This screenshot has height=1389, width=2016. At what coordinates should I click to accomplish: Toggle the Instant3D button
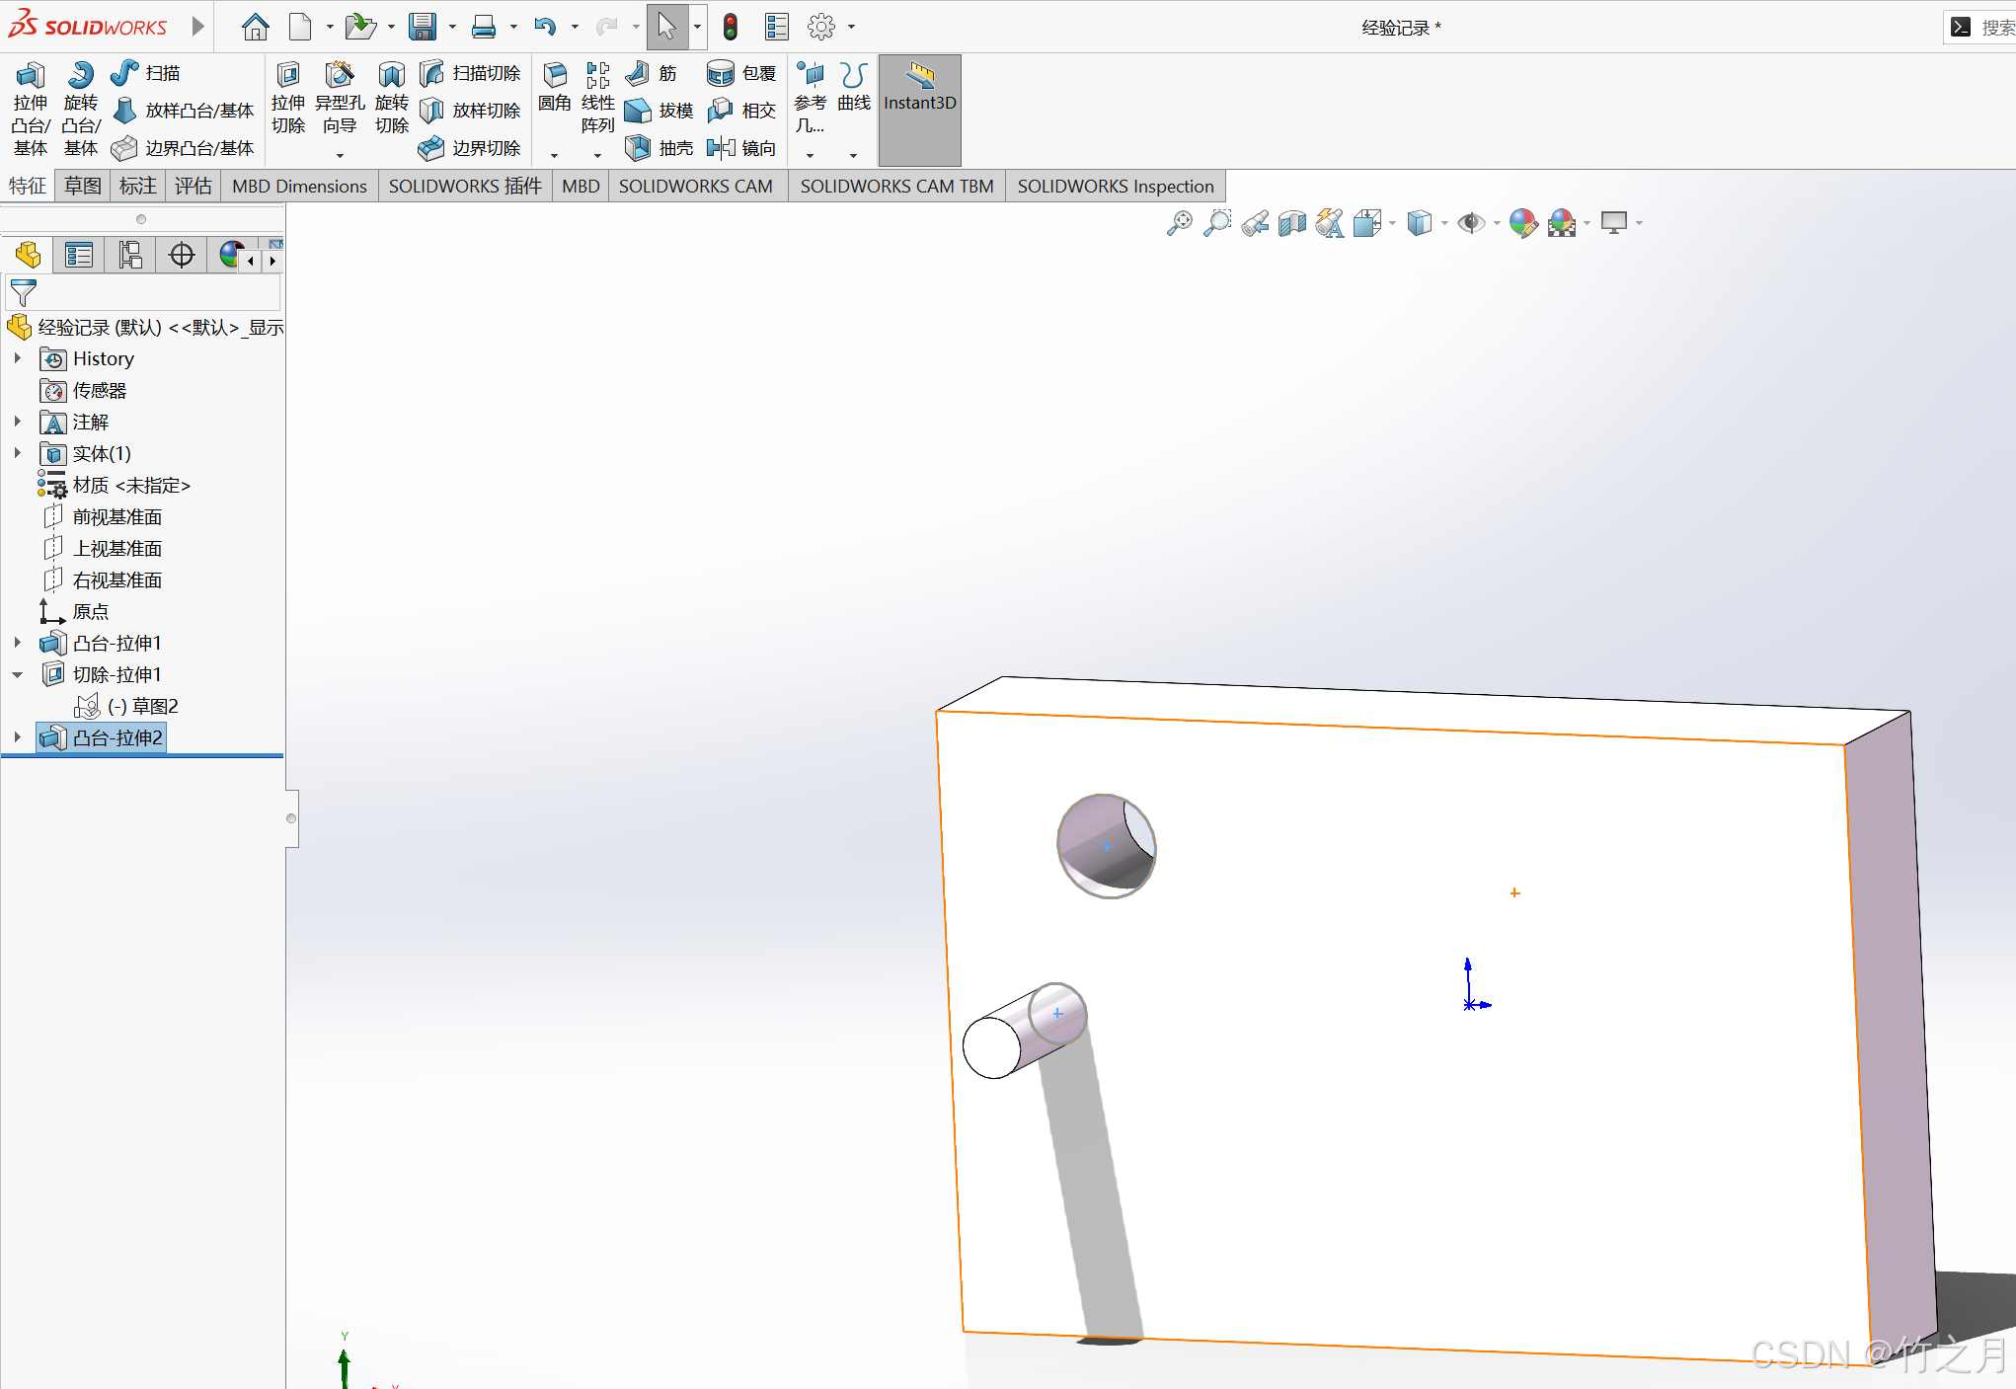pos(919,110)
